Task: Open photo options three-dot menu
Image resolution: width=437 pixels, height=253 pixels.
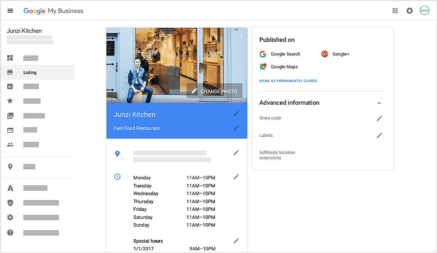Action: click(x=241, y=37)
